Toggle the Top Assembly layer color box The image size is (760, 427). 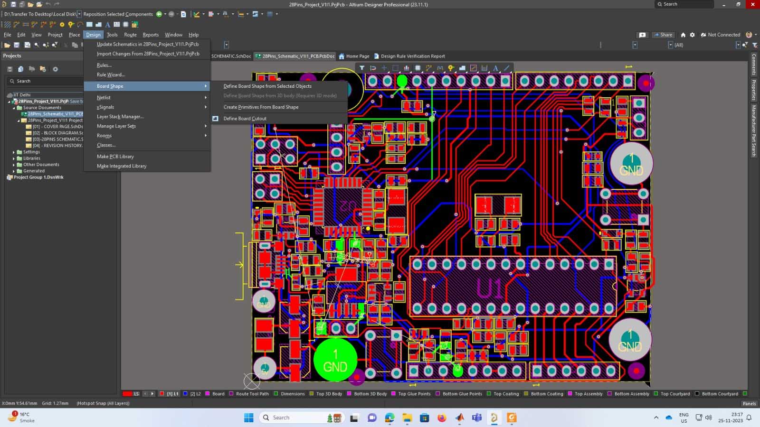(x=570, y=394)
